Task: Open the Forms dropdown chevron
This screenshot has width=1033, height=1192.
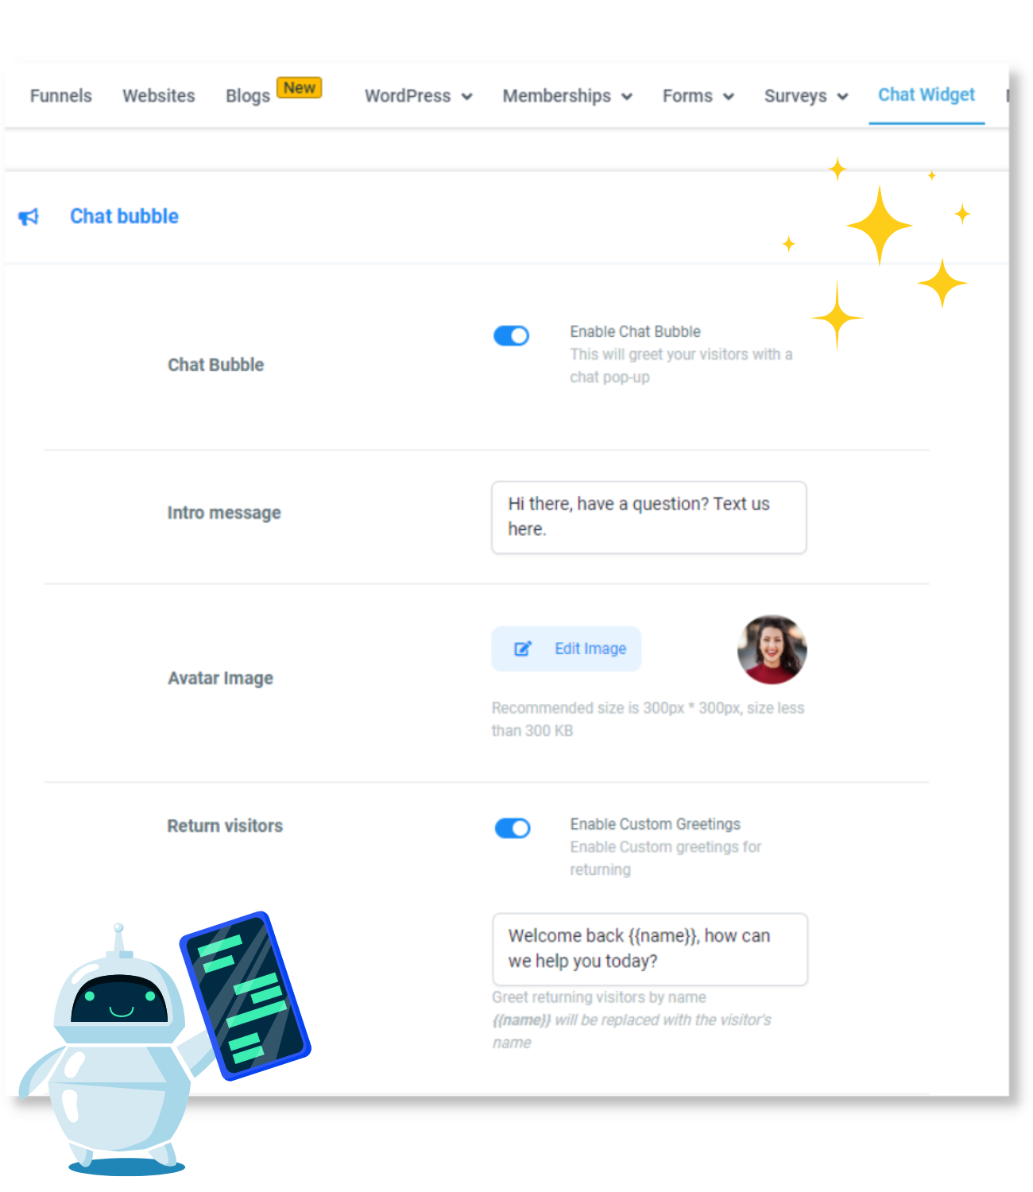Action: point(729,97)
